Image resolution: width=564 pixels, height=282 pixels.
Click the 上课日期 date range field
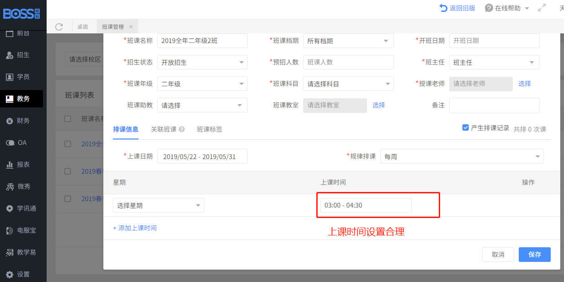(202, 156)
